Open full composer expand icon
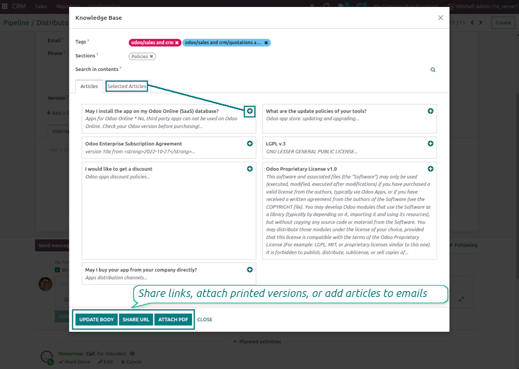 click(x=462, y=299)
